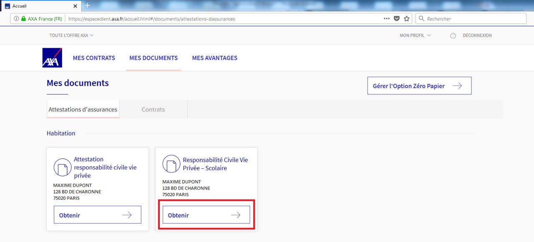Expand the TOUTE L'OFFRE AXA dropdown
Viewport: 534px width, 242px height.
click(71, 35)
